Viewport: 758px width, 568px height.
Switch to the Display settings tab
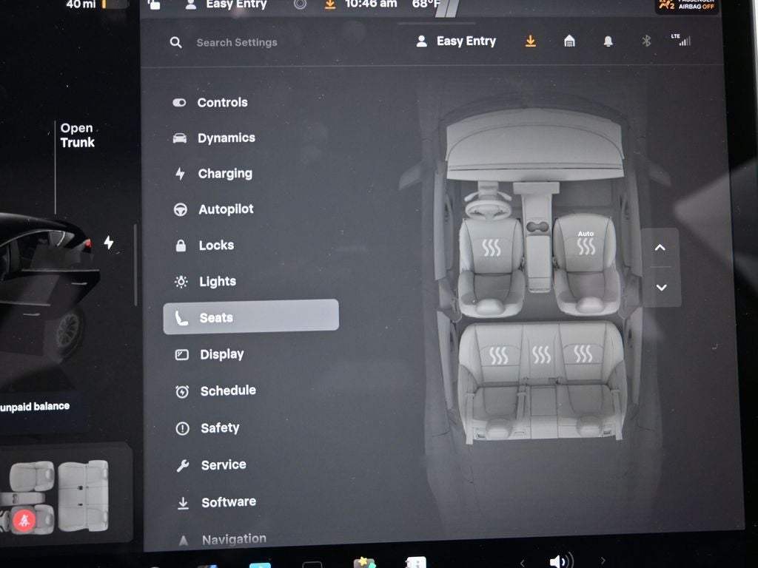point(221,354)
